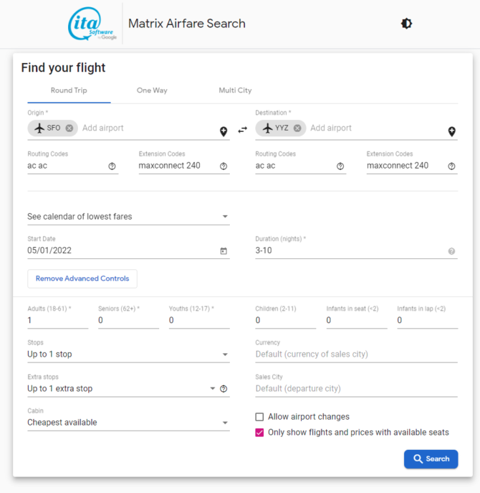This screenshot has width=480, height=493.
Task: Click the ITA Software logo
Action: (92, 24)
